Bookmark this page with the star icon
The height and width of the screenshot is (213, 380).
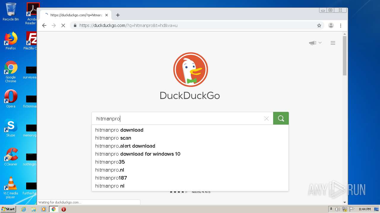tap(319, 25)
